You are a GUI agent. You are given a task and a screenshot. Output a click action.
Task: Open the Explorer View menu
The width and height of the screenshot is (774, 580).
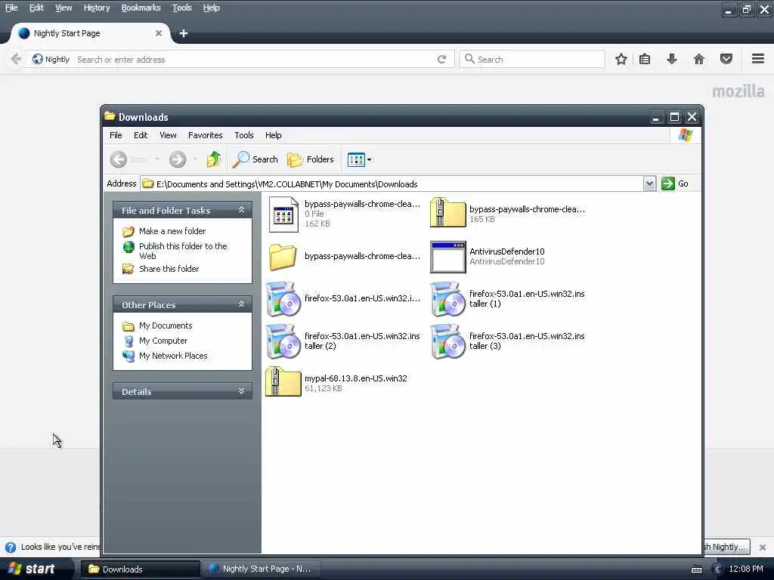point(168,135)
